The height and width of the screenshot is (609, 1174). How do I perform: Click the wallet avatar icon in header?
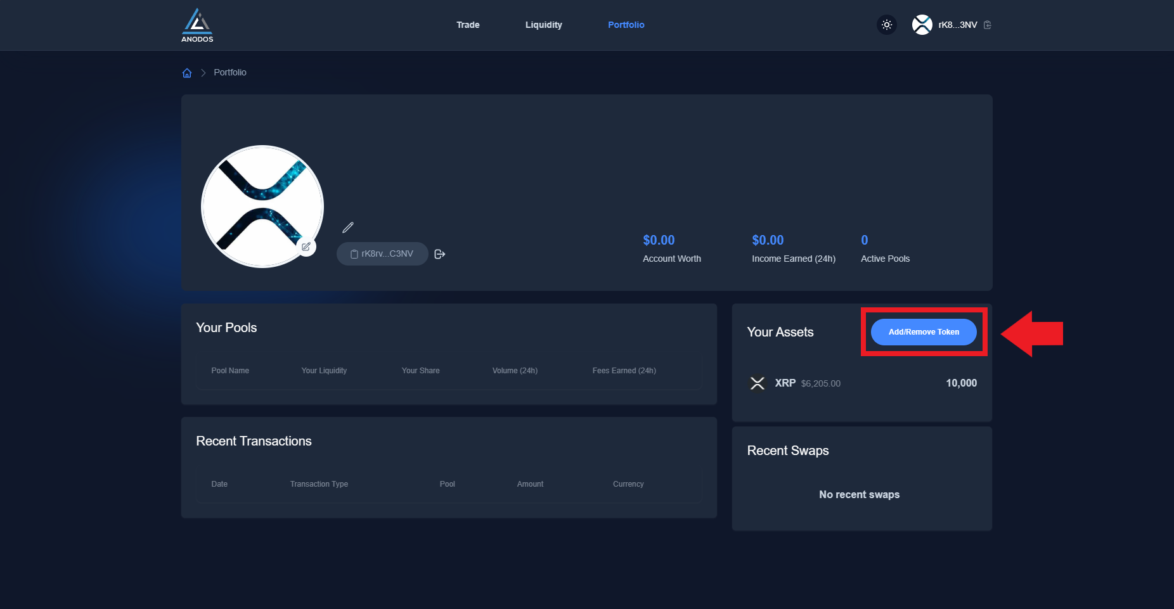922,25
